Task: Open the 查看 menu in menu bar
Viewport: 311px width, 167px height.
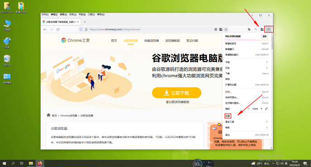Action: pos(63,14)
